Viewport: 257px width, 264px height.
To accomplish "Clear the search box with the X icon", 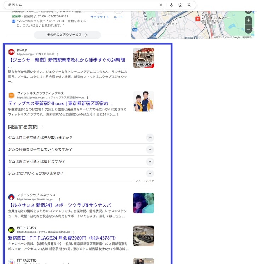I will (x=161, y=5).
